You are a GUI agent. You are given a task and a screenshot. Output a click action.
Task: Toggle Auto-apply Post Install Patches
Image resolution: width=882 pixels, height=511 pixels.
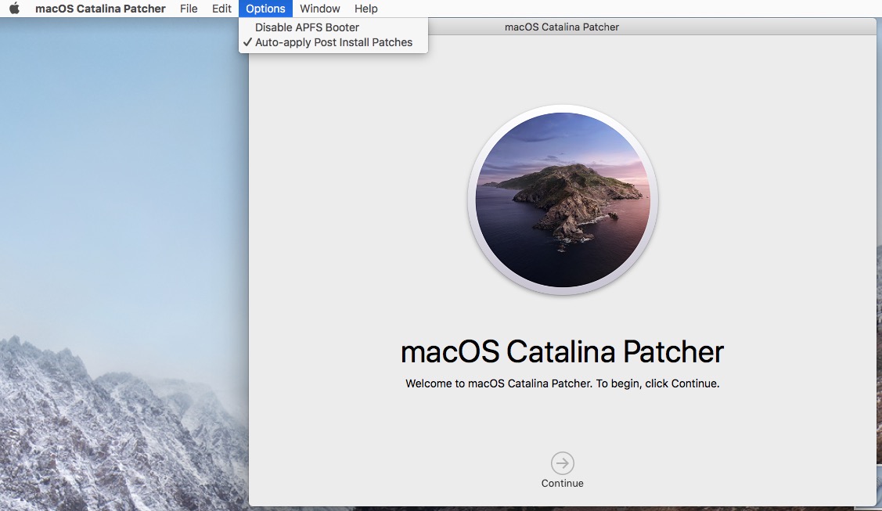pyautogui.click(x=333, y=42)
